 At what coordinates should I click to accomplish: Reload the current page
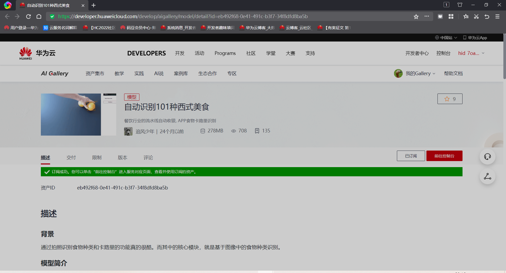(28, 17)
